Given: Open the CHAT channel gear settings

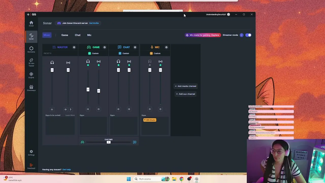Looking at the screenshot, I should tap(135, 47).
